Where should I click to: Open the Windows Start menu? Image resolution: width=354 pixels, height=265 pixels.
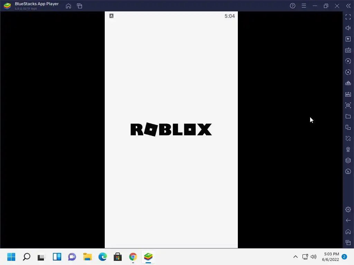tap(11, 257)
